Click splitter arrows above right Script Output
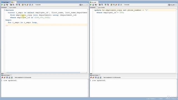This screenshot has height=100, width=178. click(91, 74)
